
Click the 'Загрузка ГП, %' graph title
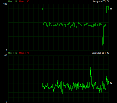tap(101, 2)
